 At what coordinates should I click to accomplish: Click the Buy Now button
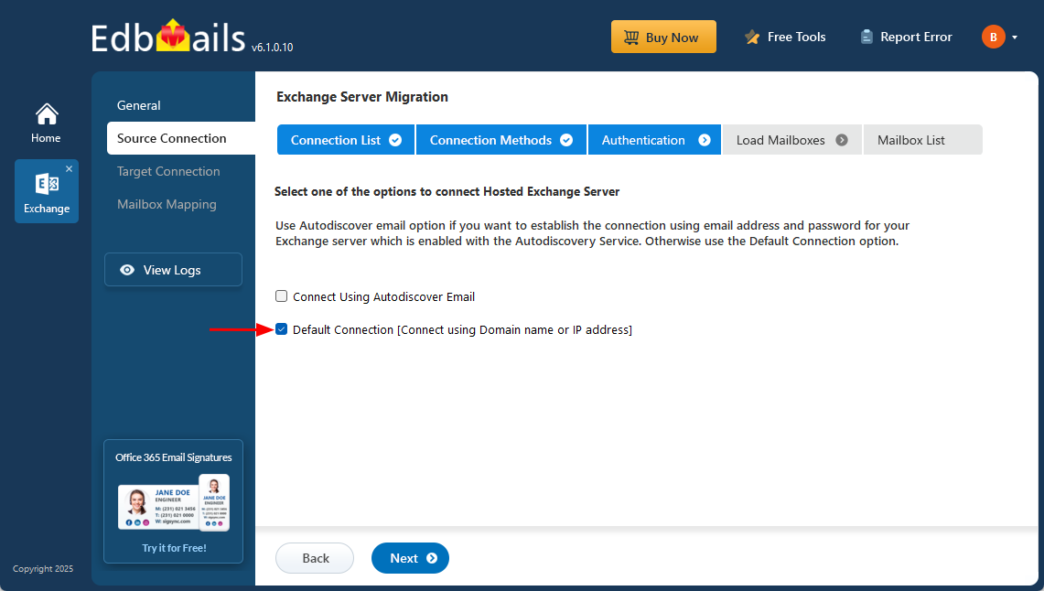tap(663, 37)
